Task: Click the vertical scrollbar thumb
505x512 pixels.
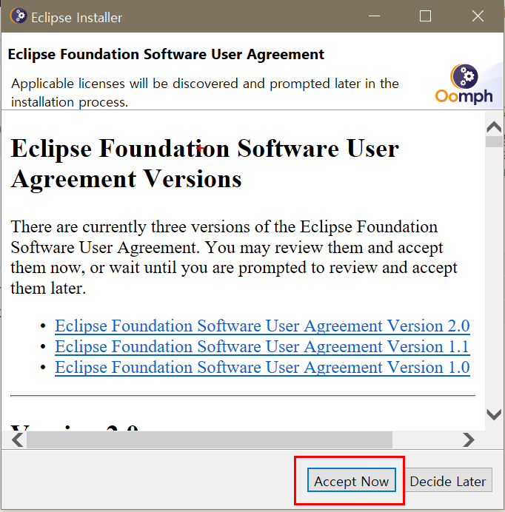Action: point(494,142)
